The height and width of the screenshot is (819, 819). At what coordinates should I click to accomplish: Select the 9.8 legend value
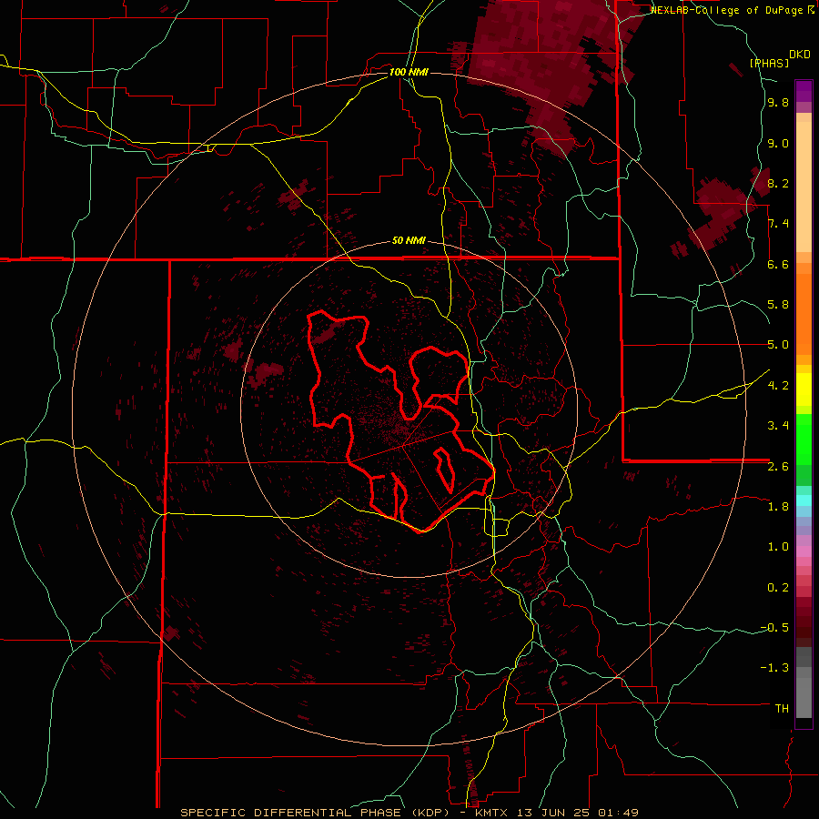tap(778, 103)
